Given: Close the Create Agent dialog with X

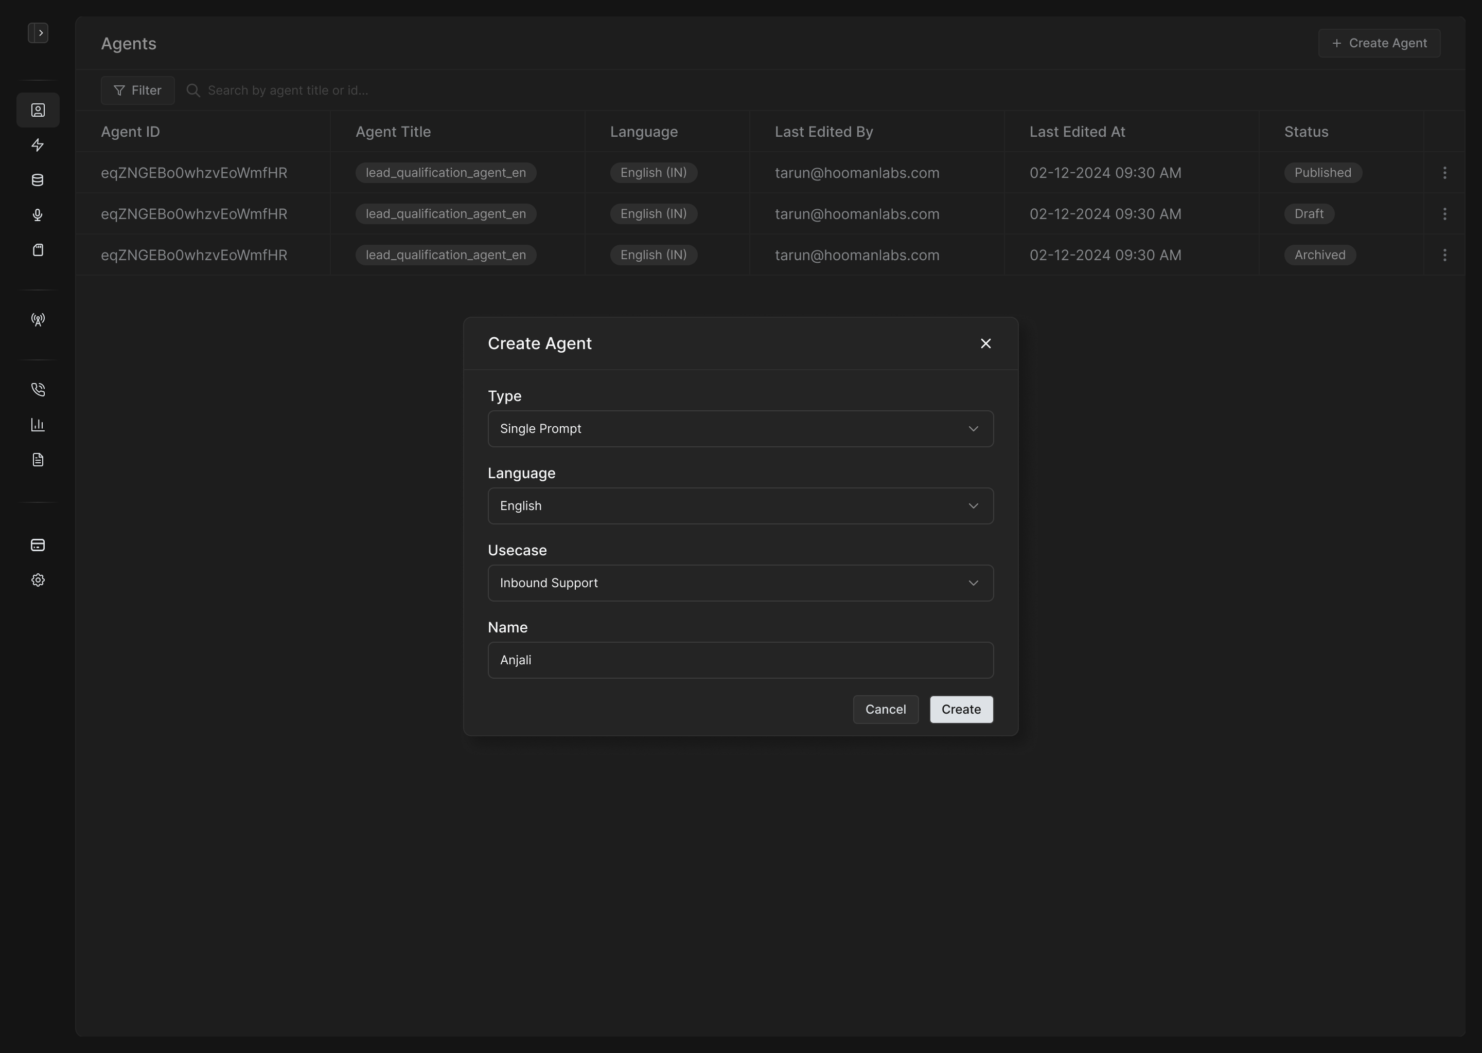Looking at the screenshot, I should (985, 343).
